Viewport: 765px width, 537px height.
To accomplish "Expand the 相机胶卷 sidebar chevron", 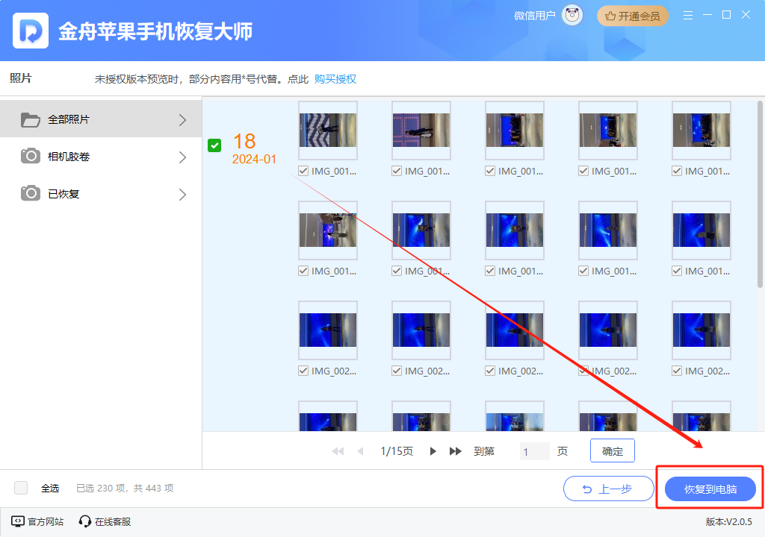I will click(x=182, y=157).
